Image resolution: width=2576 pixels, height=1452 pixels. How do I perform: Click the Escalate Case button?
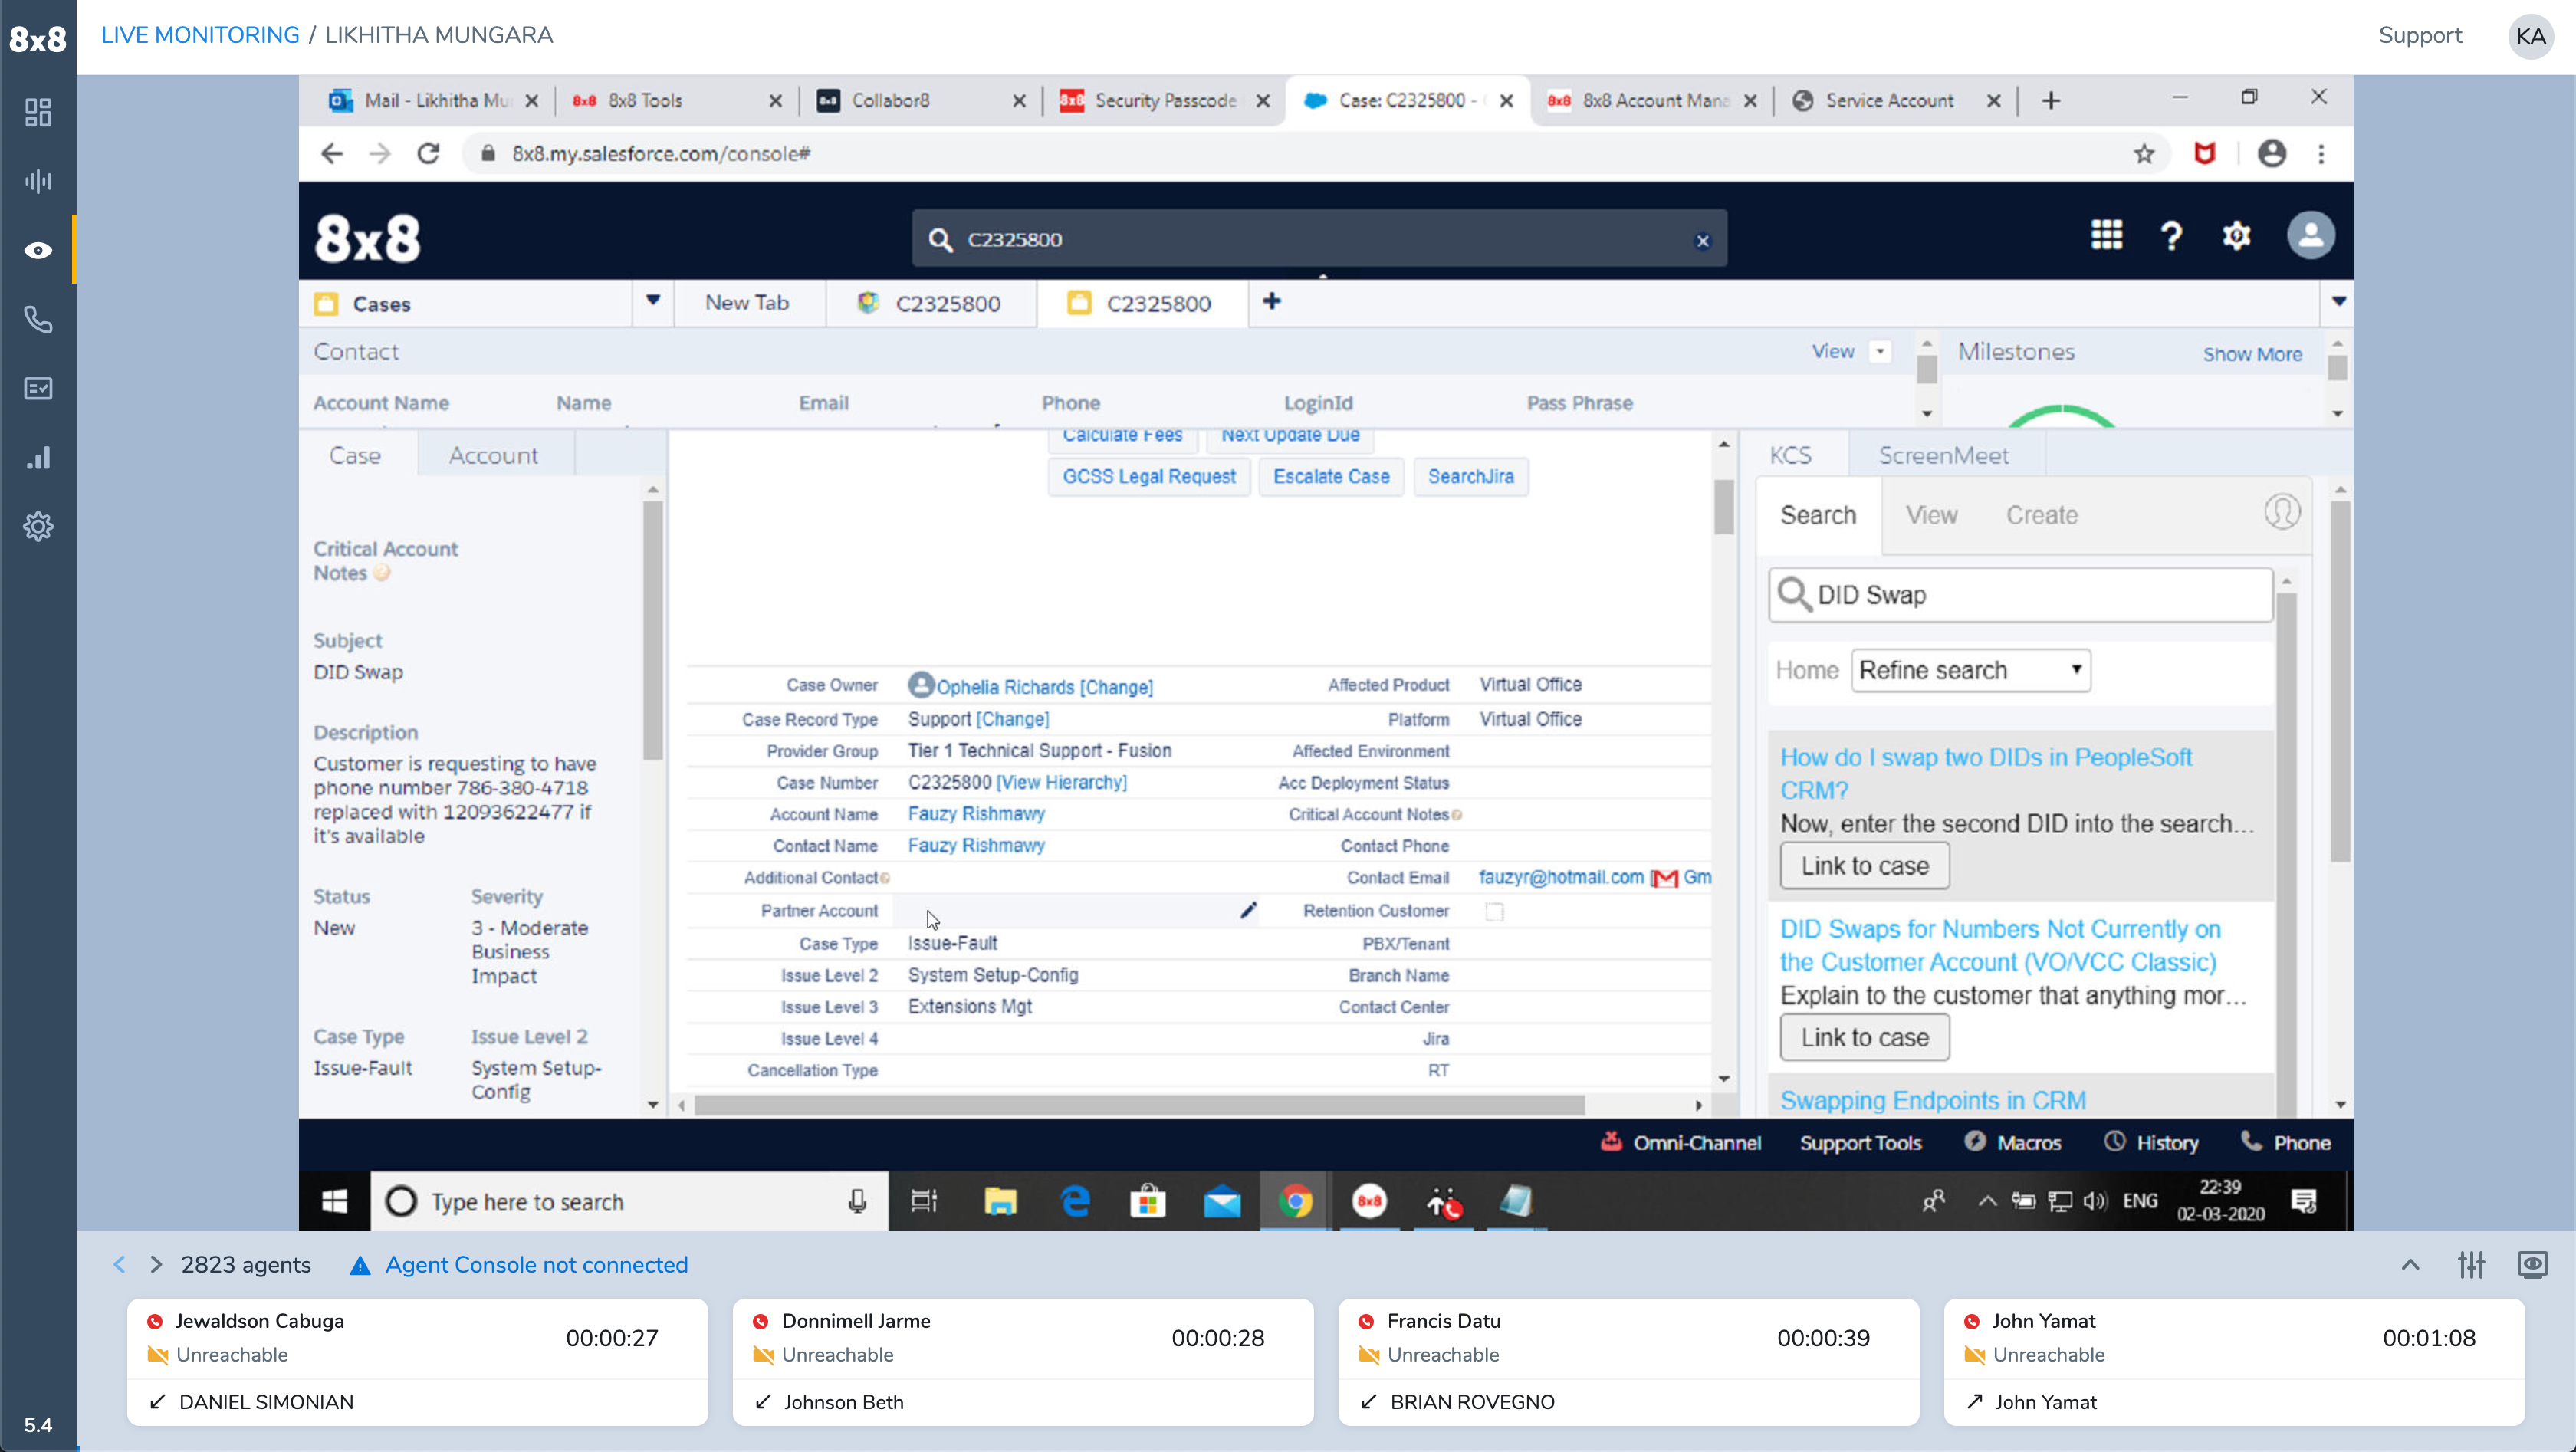1331,477
